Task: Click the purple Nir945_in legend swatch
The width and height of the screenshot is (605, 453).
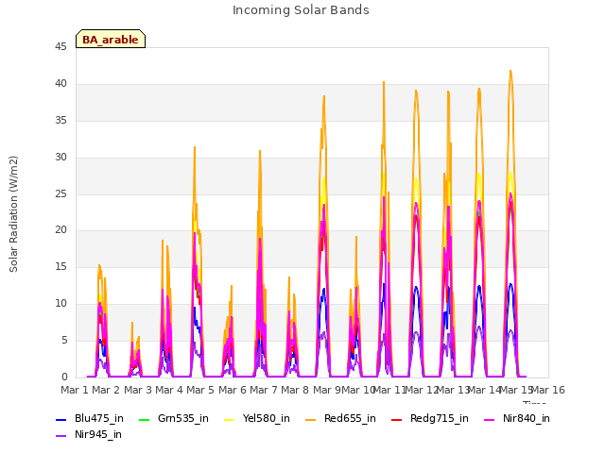Action: tap(60, 436)
